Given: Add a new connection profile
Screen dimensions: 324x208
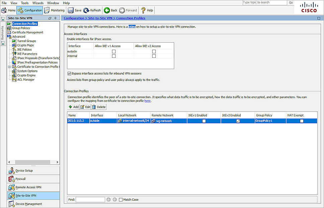Looking at the screenshot, I should [x=73, y=107].
